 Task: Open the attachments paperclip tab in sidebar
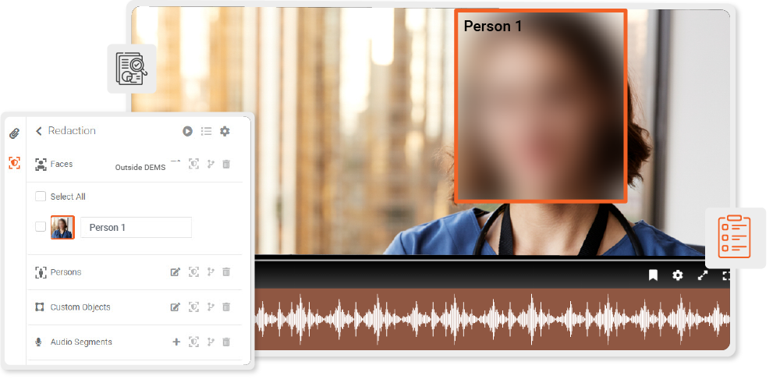coord(14,133)
